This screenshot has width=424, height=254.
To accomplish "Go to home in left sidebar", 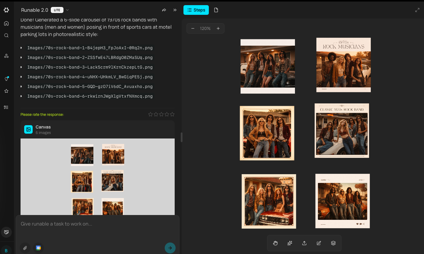I will point(6,23).
